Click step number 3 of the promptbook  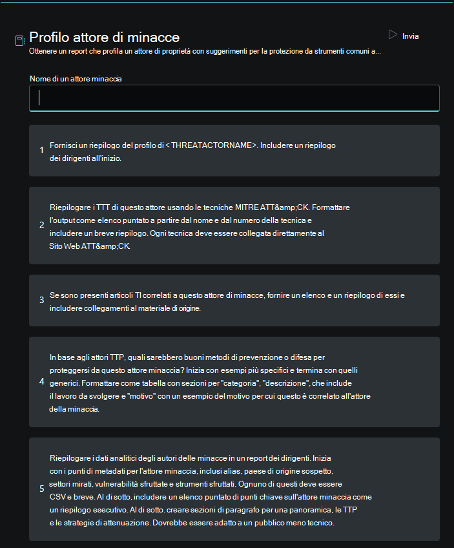(41, 300)
